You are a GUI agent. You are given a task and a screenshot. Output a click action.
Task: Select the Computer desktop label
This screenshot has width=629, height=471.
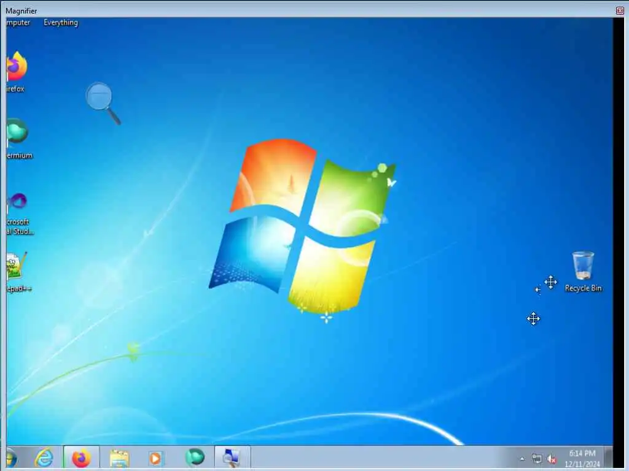tap(18, 23)
